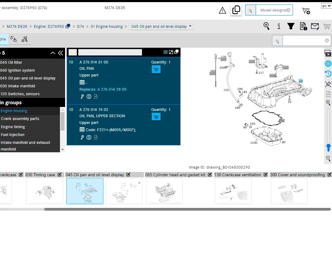Zoom in on the drawing
The height and width of the screenshot is (265, 332).
coord(328,103)
